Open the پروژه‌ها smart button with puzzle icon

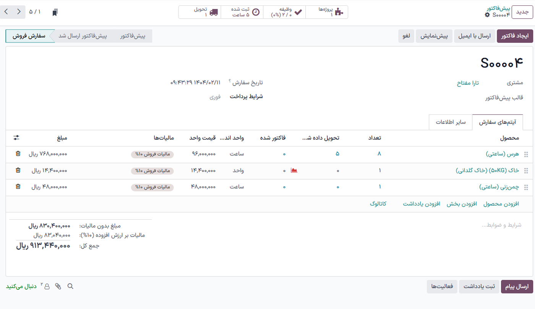tap(338, 11)
